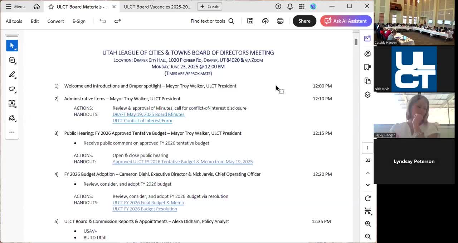The image size is (458, 243).
Task: Open the Convert menu
Action: pyautogui.click(x=55, y=21)
